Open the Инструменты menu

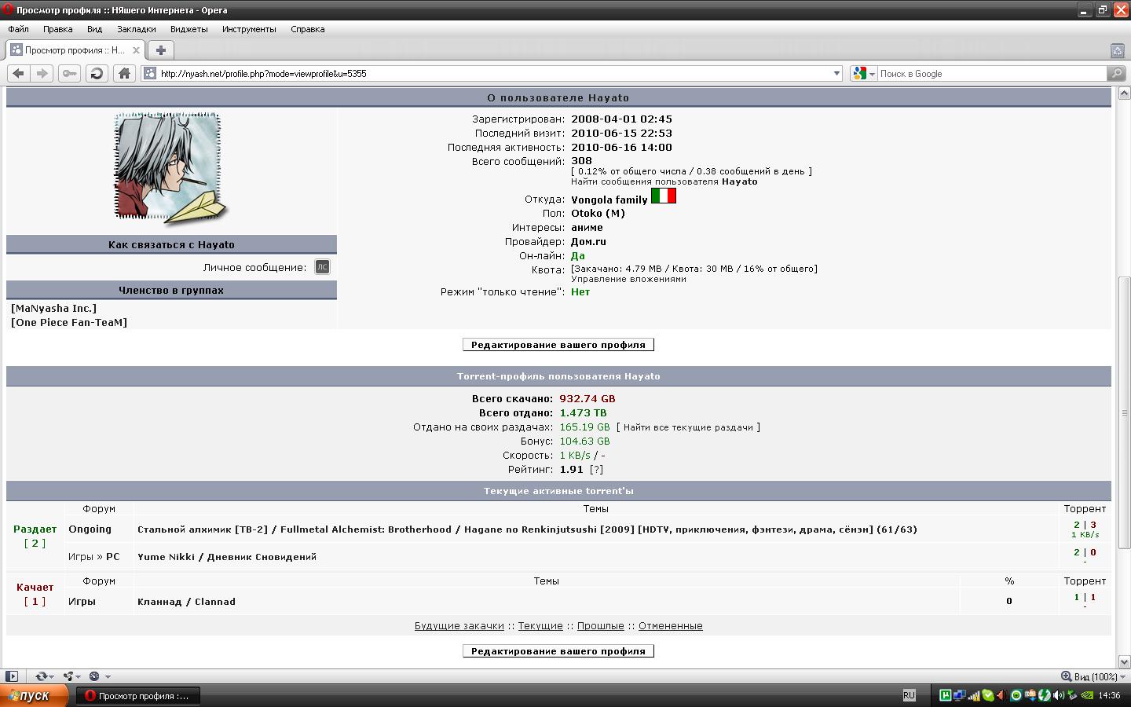(x=249, y=29)
